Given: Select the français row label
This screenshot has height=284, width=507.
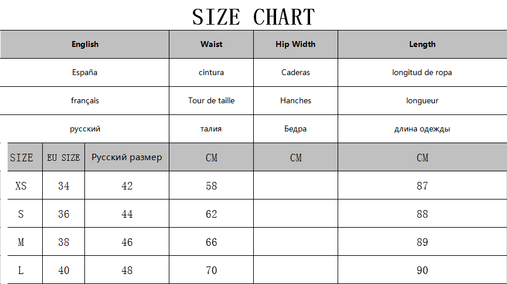Looking at the screenshot, I should pos(85,100).
